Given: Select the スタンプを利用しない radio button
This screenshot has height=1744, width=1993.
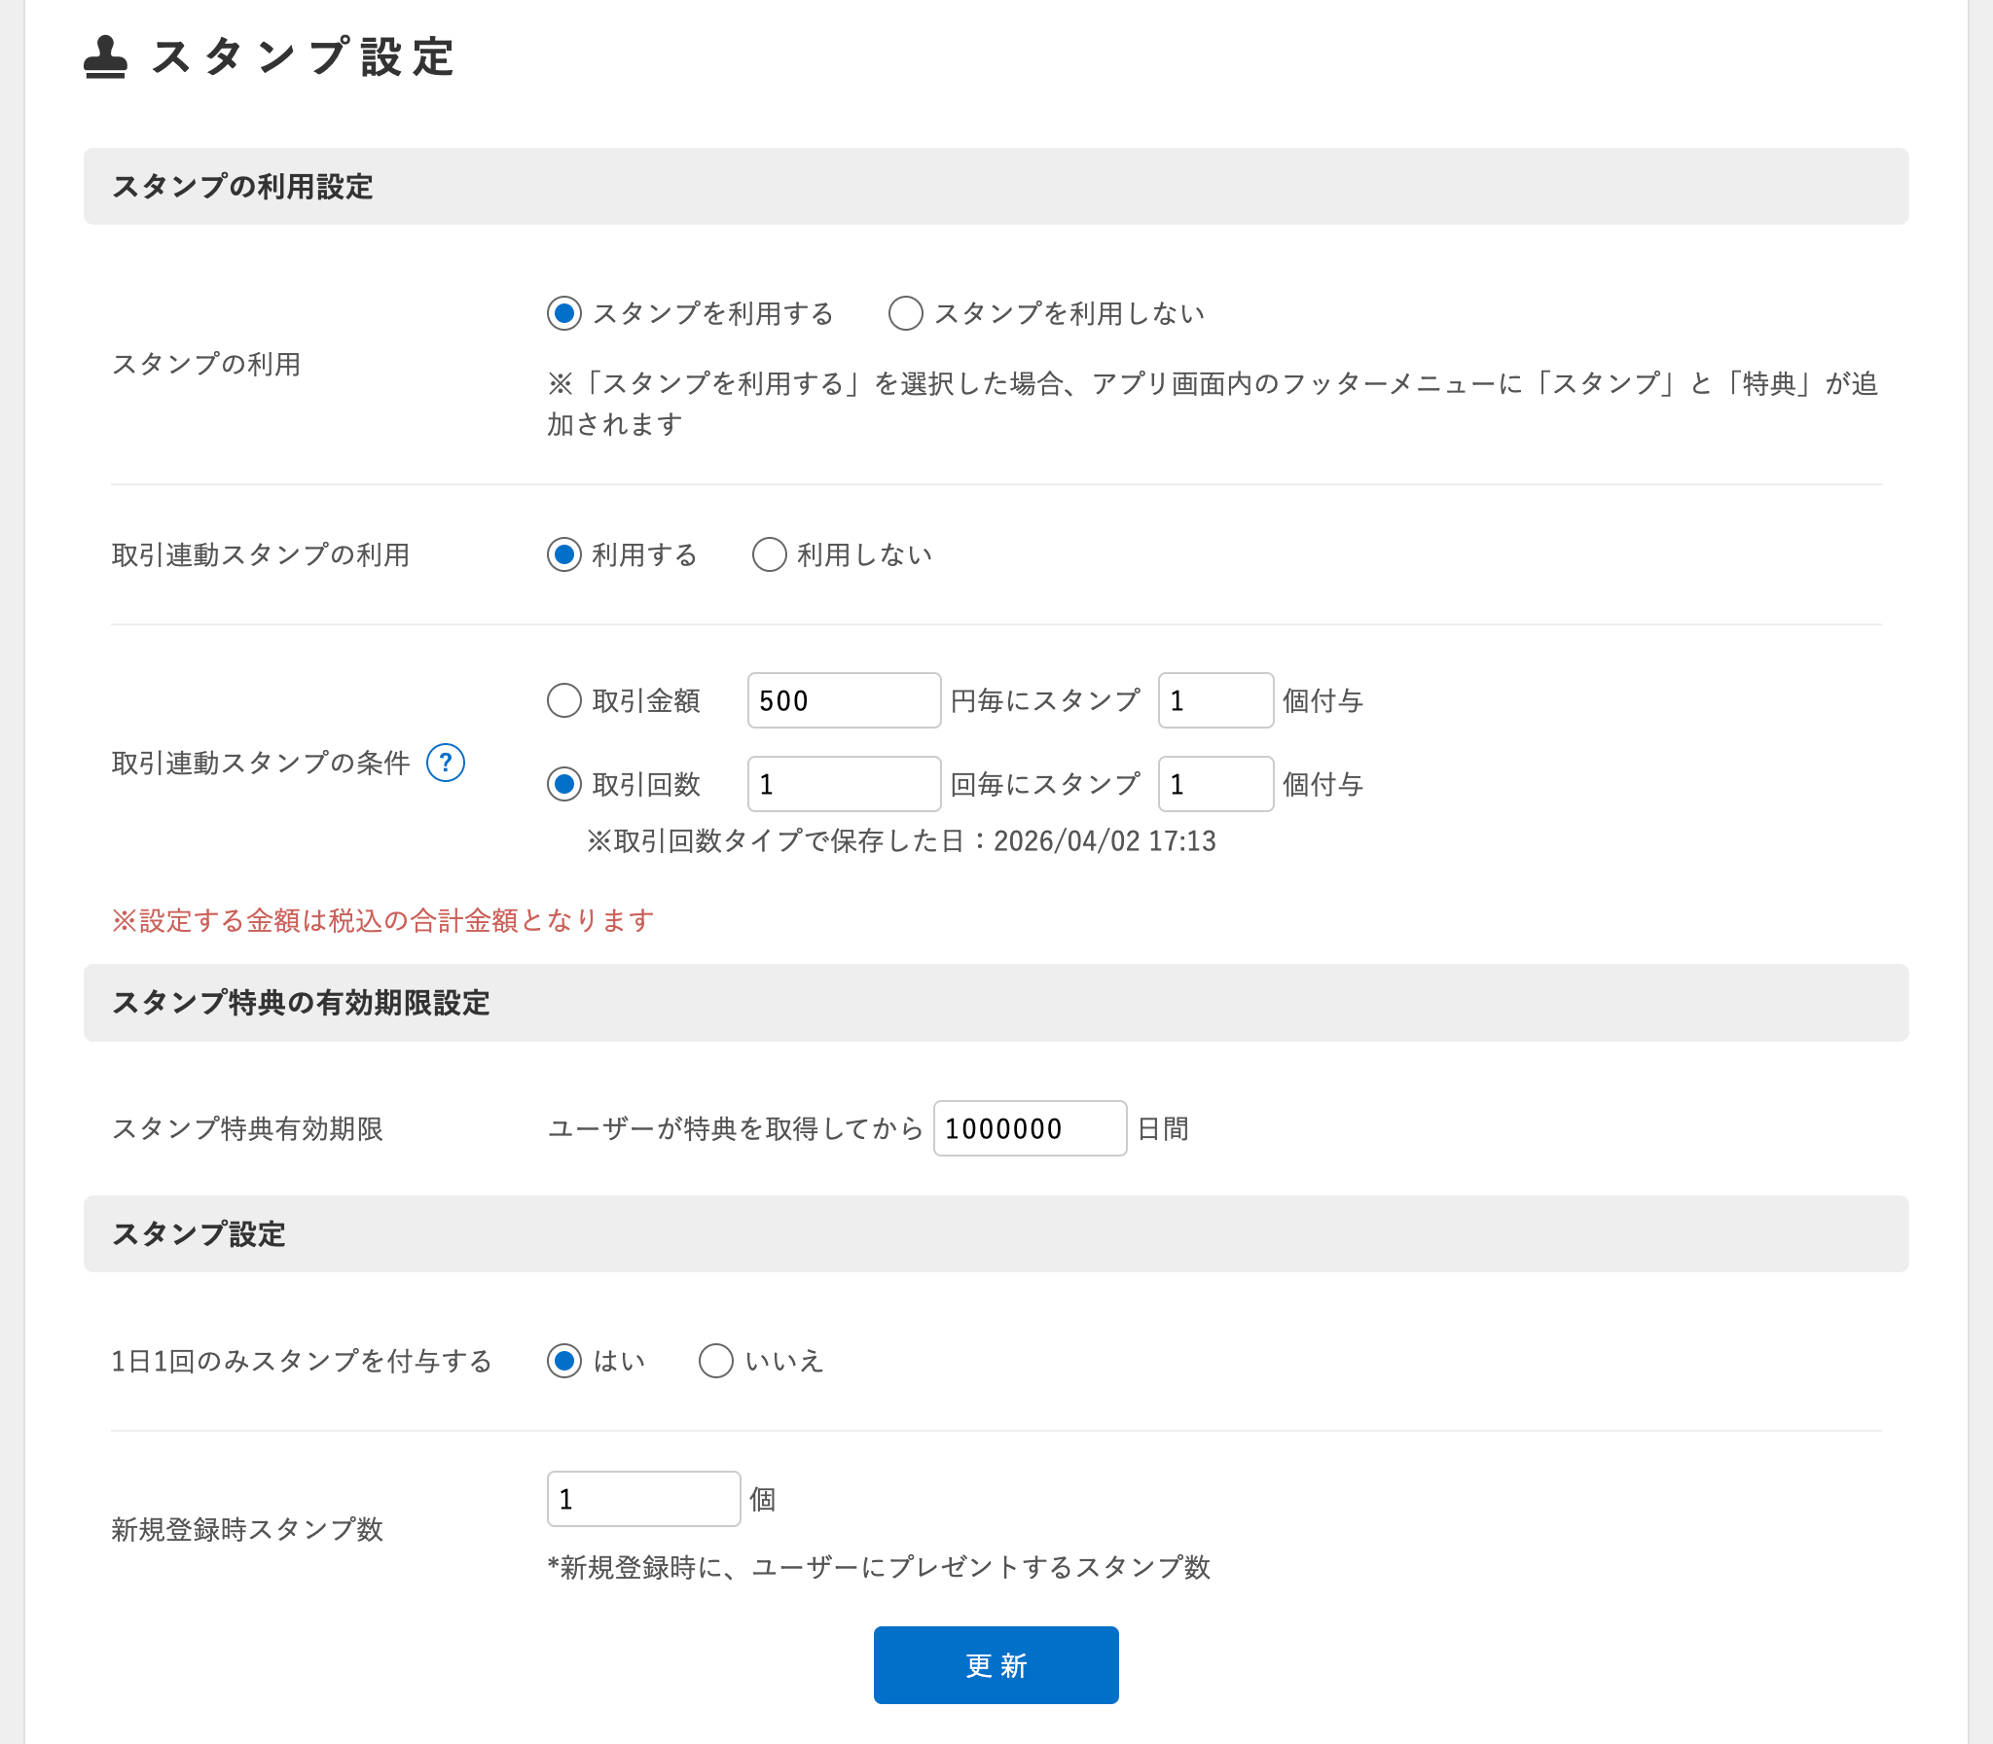Looking at the screenshot, I should tap(905, 313).
